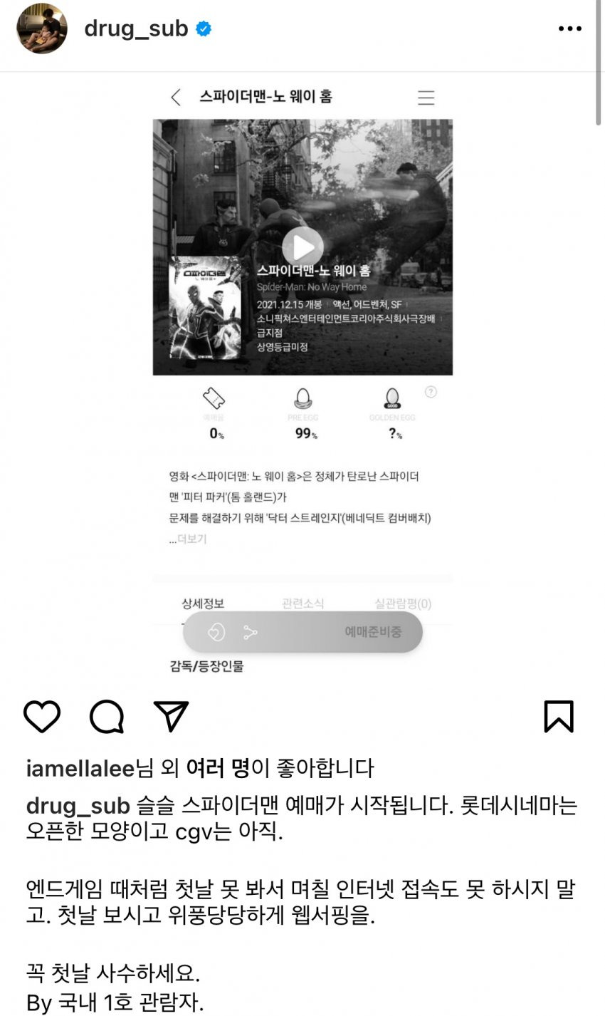Open drug_sub username at top
Viewport: 605px width, 1016px height.
(136, 28)
